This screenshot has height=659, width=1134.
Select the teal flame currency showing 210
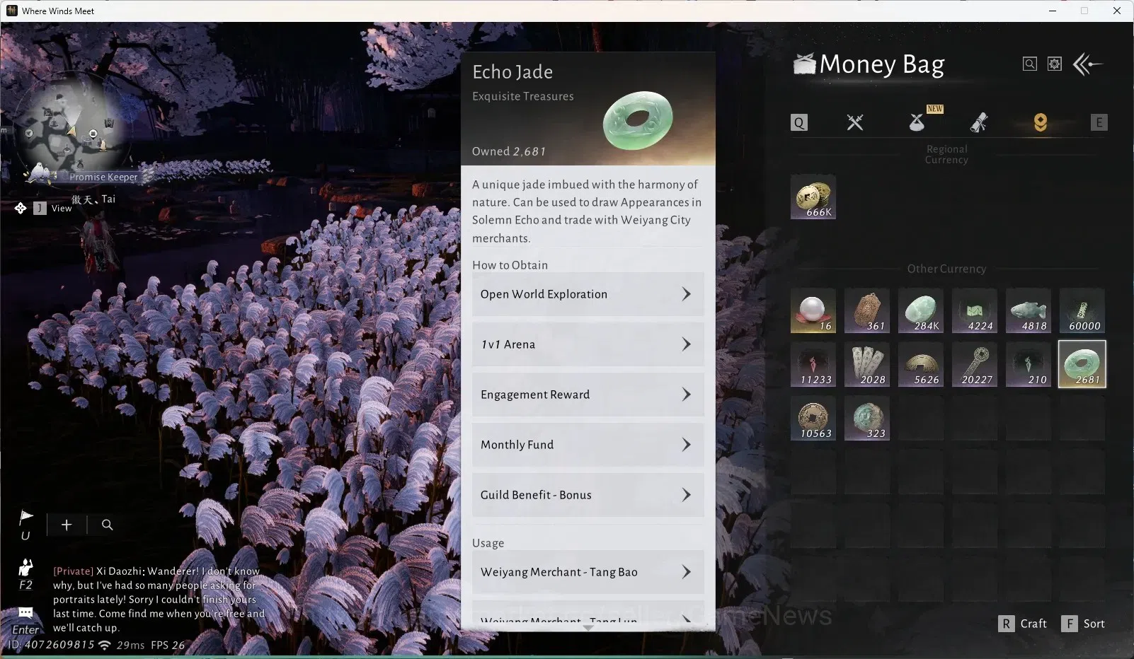[1029, 364]
